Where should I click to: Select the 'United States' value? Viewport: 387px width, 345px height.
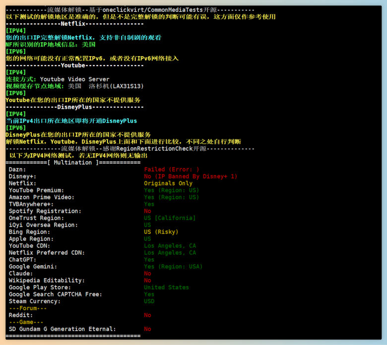point(166,287)
